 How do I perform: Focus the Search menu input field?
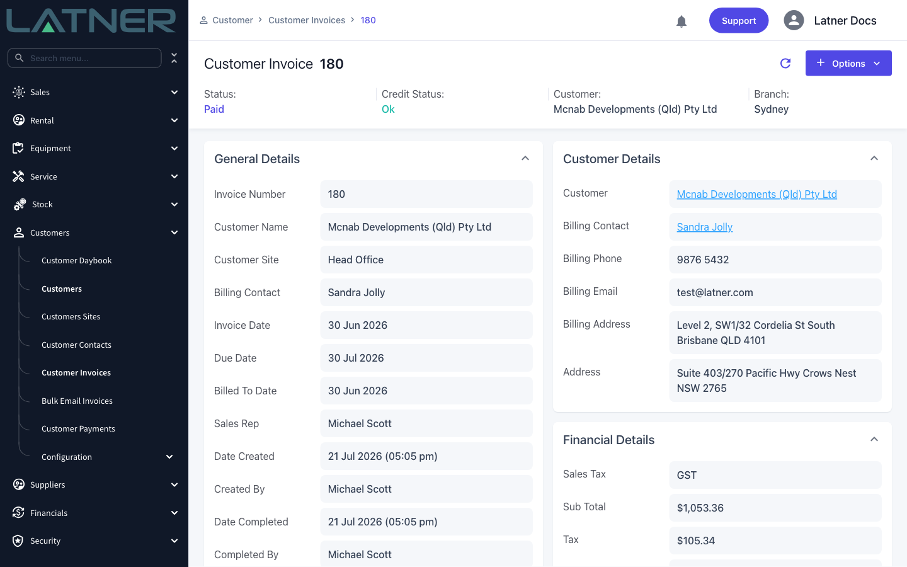[84, 58]
